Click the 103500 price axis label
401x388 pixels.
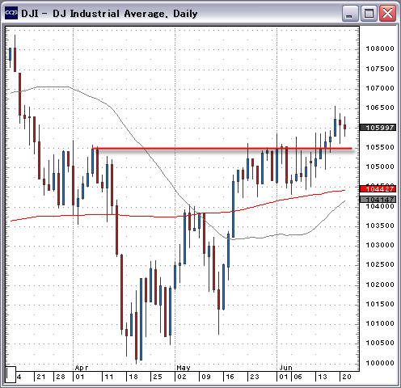pos(380,226)
